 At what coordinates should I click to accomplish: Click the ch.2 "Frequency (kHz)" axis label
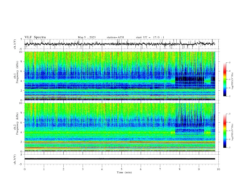coord(17,124)
